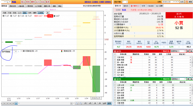Zoom out the chart with minus magnifier
Viewport: 193px width, 106px height.
click(77, 103)
